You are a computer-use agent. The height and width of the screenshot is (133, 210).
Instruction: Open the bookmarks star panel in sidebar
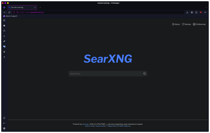click(x=4, y=25)
